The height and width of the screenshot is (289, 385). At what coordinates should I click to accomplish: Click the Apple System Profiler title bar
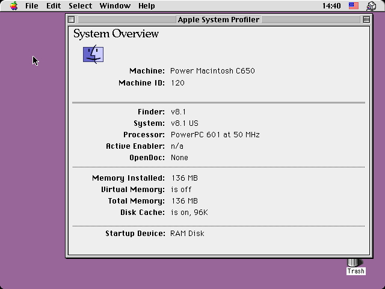pyautogui.click(x=218, y=19)
